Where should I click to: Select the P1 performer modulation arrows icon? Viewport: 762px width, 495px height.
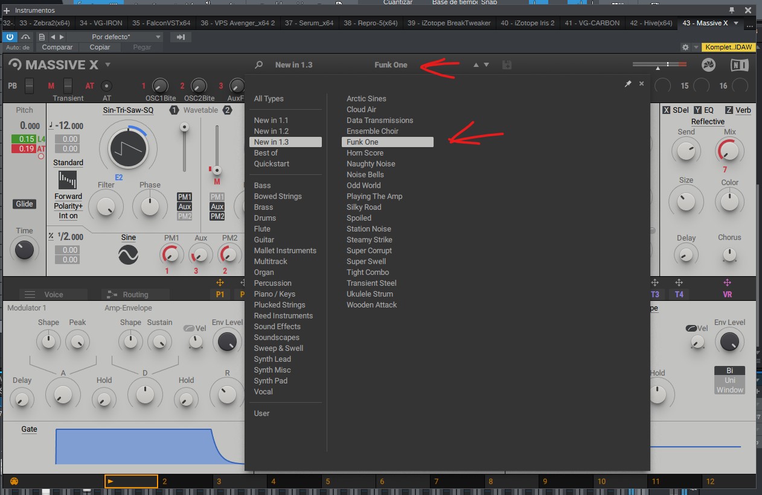pos(220,283)
